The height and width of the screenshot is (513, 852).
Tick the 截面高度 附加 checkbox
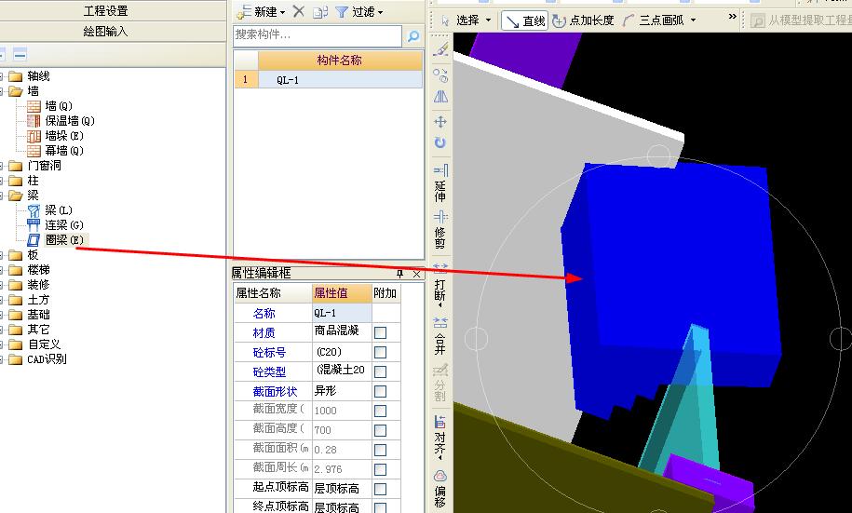pos(380,430)
